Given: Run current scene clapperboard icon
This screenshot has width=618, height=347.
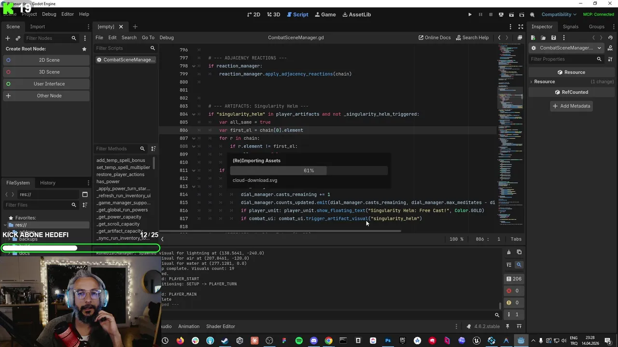Looking at the screenshot, I should pyautogui.click(x=511, y=14).
